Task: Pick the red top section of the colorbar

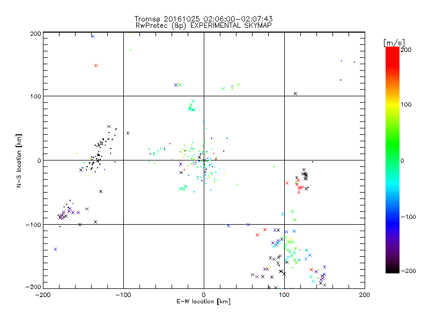Action: click(393, 56)
